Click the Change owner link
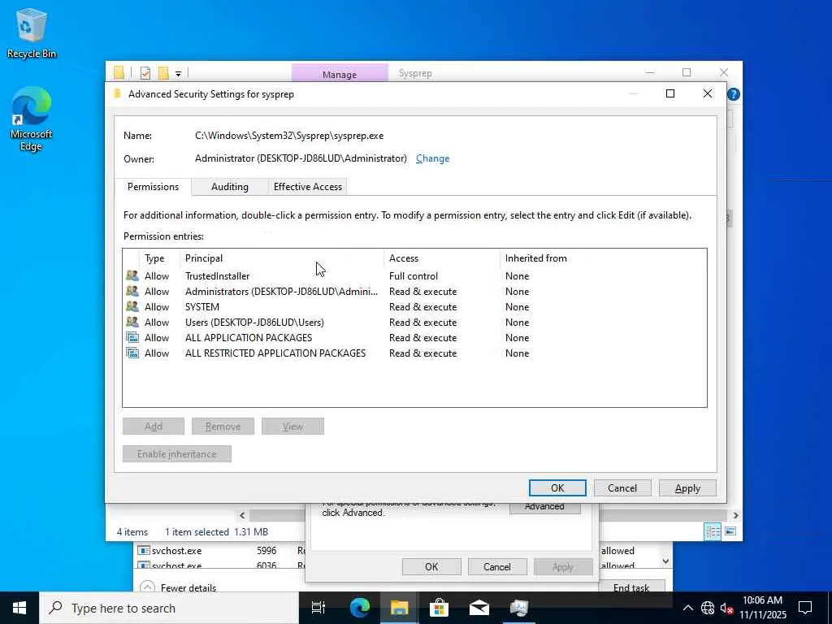The height and width of the screenshot is (624, 832). click(432, 158)
